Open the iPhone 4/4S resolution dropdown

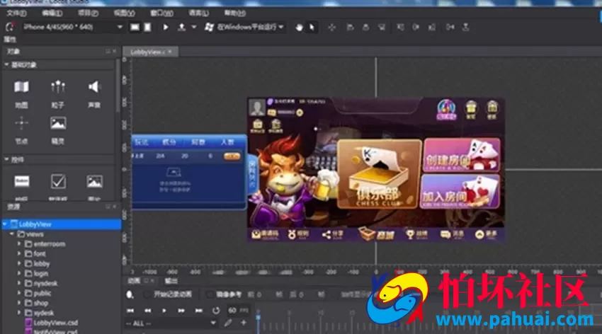[72, 27]
